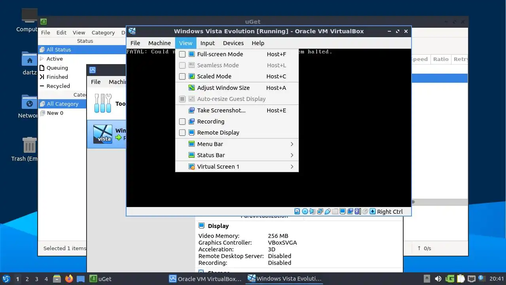Click the clock in the system tray

(x=497, y=279)
